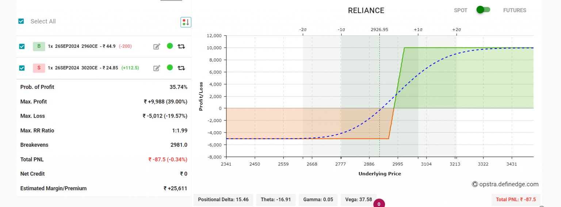Viewport: 561px width, 207px height.
Task: Uncheck the 2960CE leg checkbox
Action: point(22,46)
